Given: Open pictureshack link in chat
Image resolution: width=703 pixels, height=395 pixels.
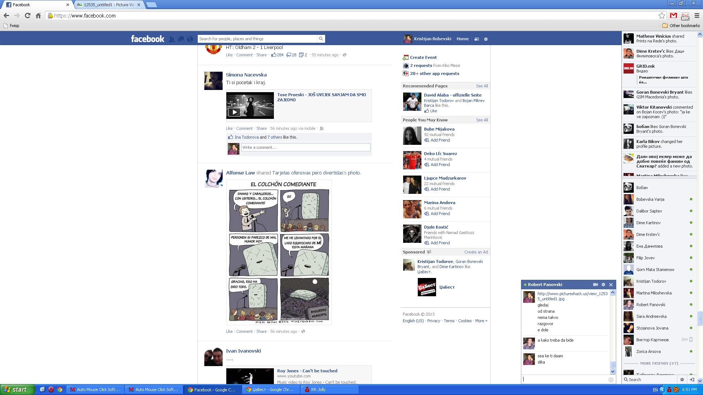Looking at the screenshot, I should [572, 296].
